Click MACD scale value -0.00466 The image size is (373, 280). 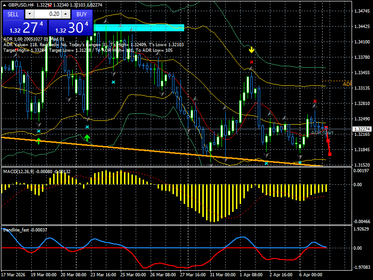click(362, 221)
